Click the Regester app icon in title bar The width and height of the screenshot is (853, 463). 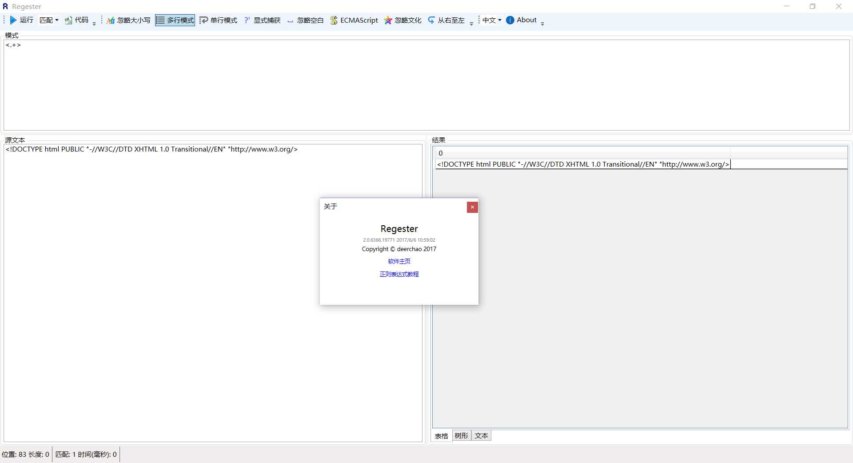[5, 6]
